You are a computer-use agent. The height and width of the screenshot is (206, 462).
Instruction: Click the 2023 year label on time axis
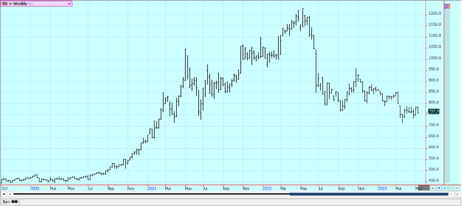(383, 188)
